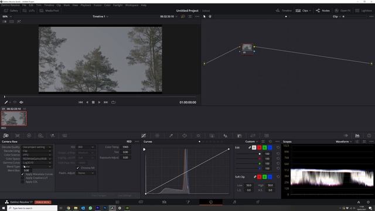The height and width of the screenshot is (211, 375).
Task: Open the Information palette icon
Action: 369,135
